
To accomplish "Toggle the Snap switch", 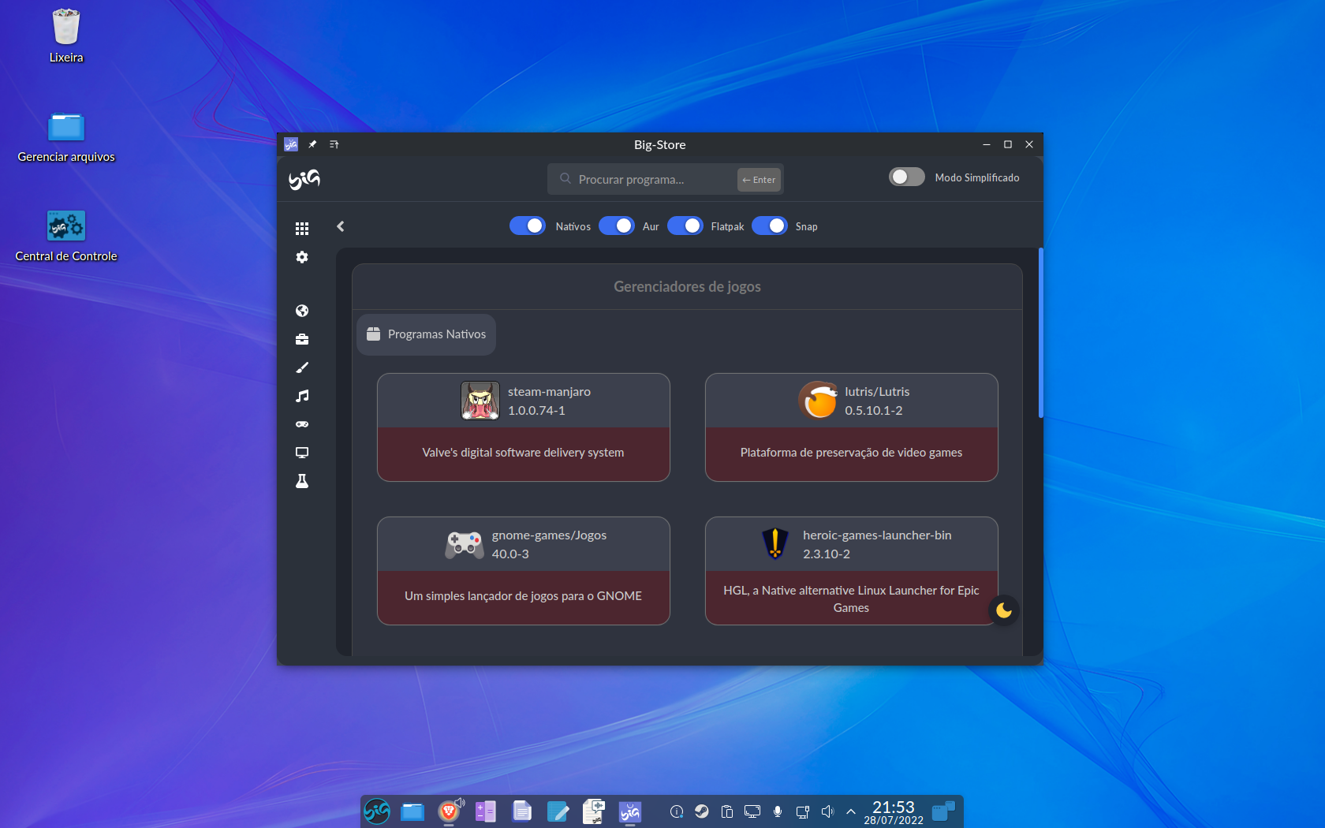I will pyautogui.click(x=770, y=226).
